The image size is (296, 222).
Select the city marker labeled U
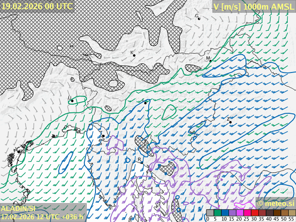72,101
